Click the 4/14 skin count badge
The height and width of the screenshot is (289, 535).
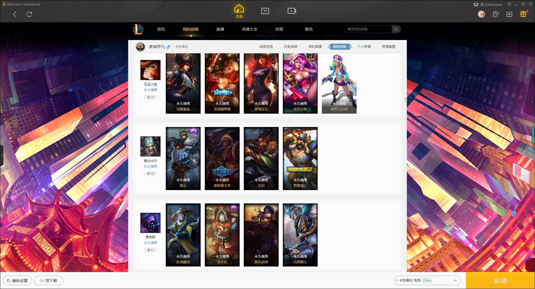coord(150,97)
